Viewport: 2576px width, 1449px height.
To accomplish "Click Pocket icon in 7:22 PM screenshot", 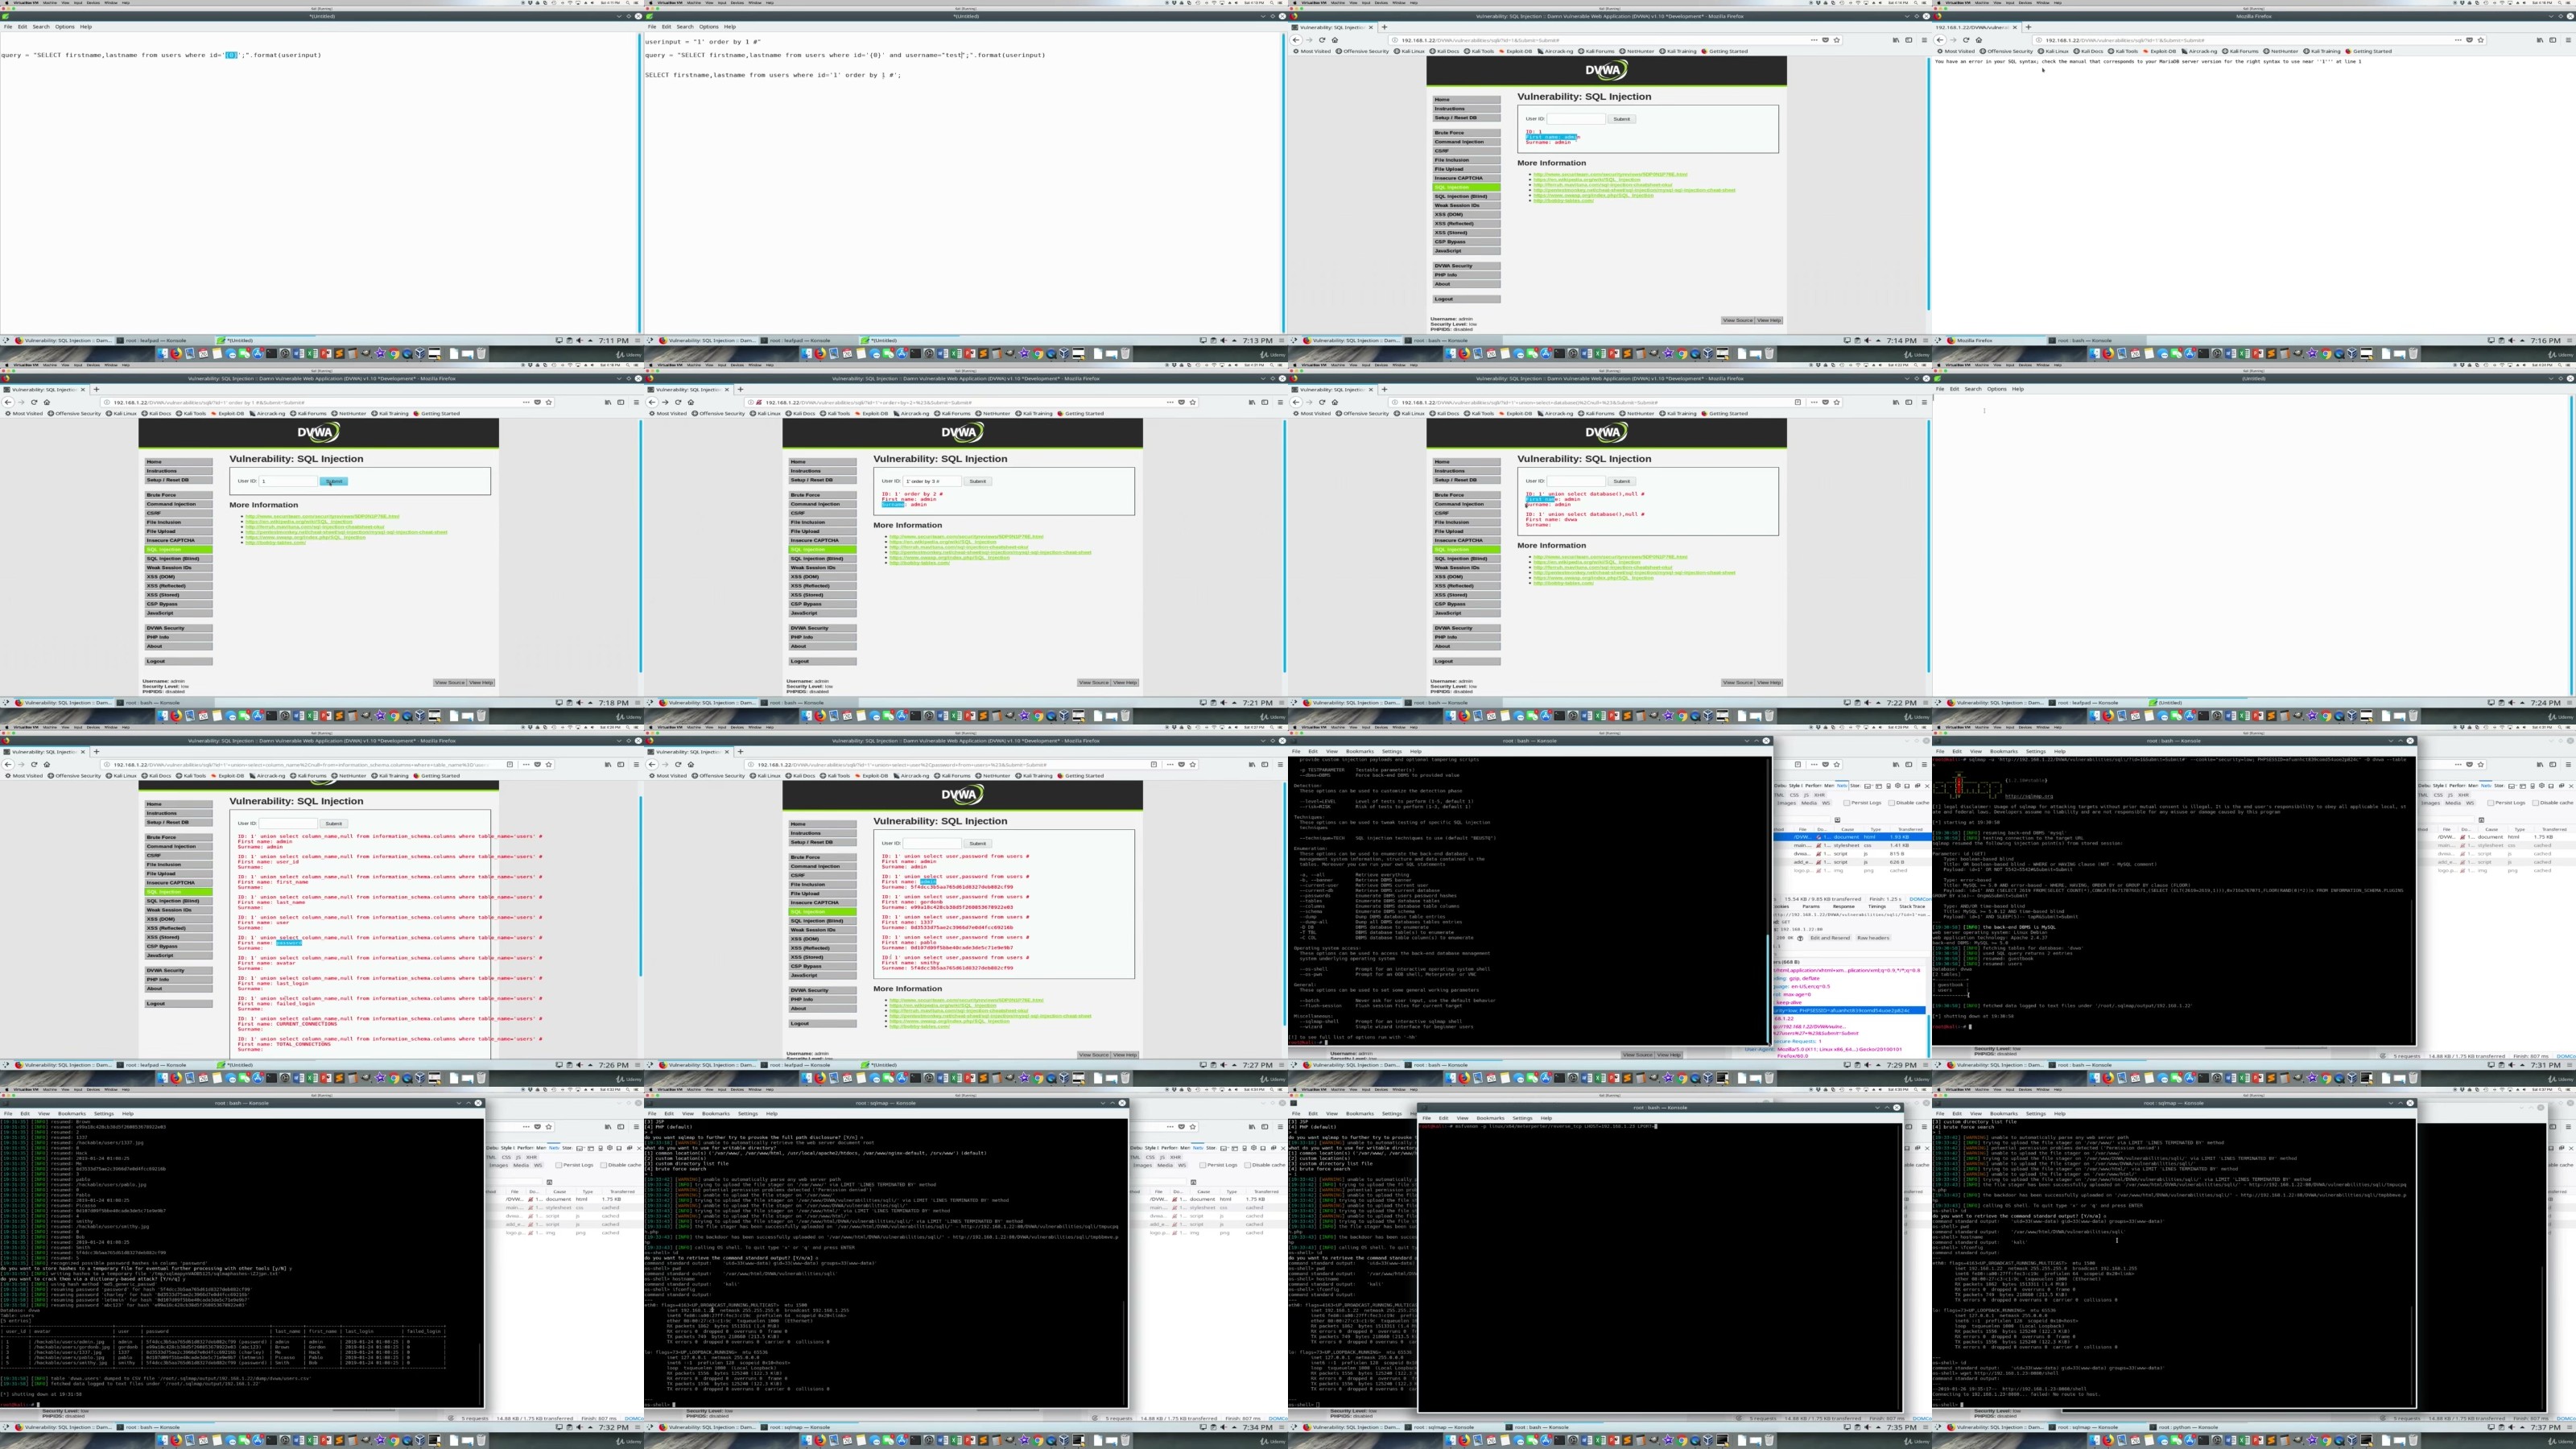I will [1825, 402].
